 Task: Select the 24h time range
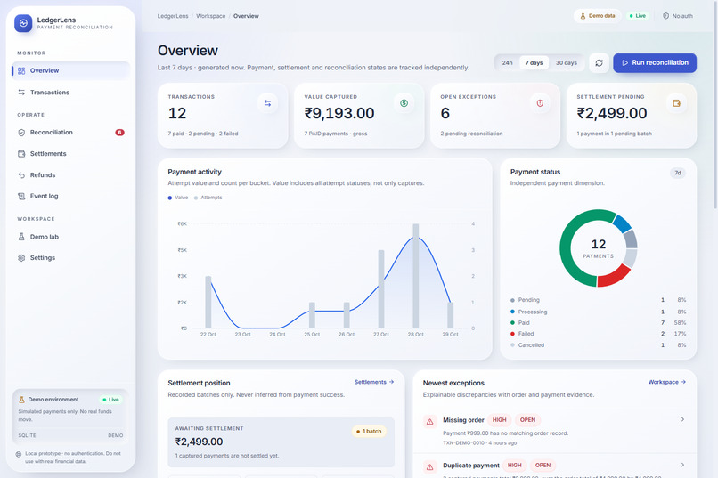(508, 63)
